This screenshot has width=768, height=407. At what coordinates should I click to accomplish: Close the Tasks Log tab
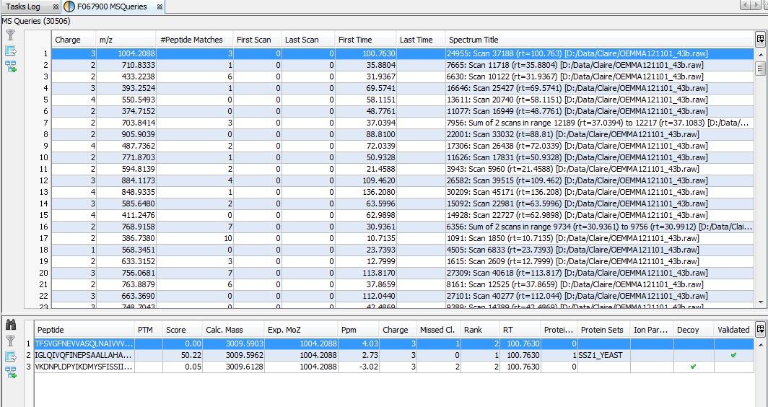pos(56,6)
